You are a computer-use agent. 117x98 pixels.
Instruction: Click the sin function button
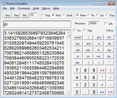(88, 56)
